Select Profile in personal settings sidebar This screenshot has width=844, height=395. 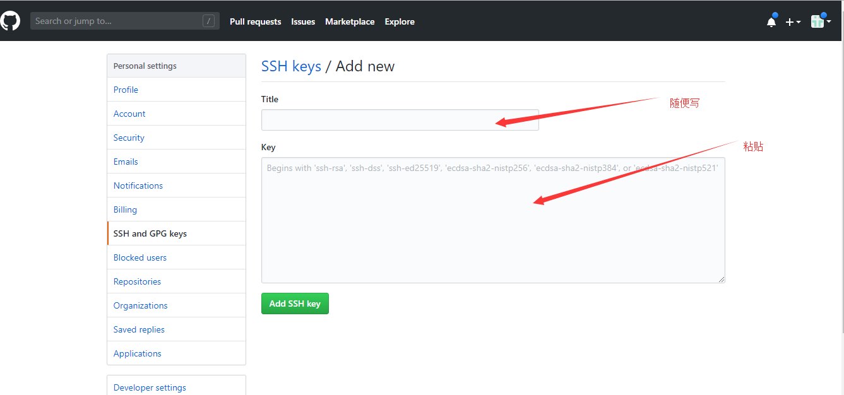(x=176, y=90)
